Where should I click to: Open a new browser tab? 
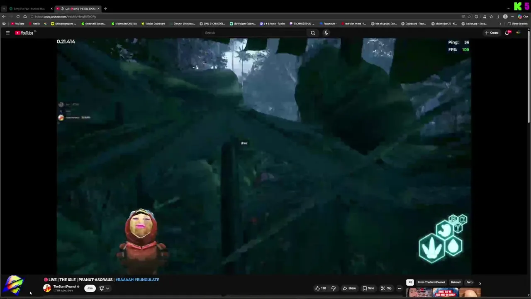point(105,8)
